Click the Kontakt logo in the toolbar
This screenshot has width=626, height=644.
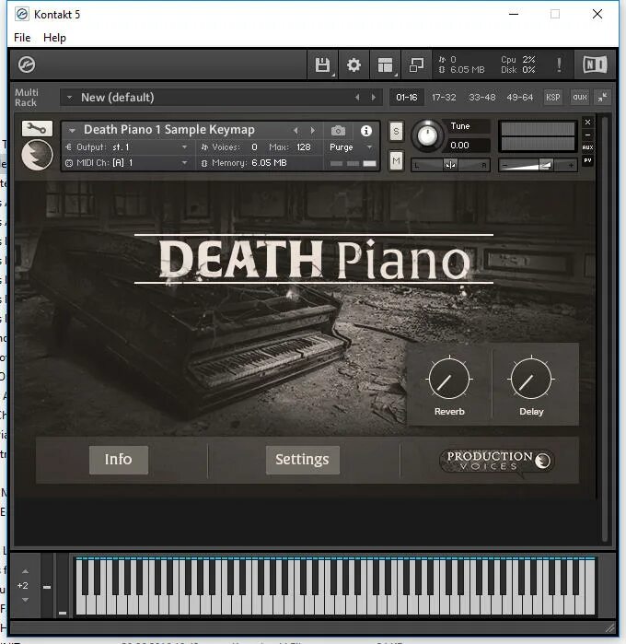click(x=27, y=64)
